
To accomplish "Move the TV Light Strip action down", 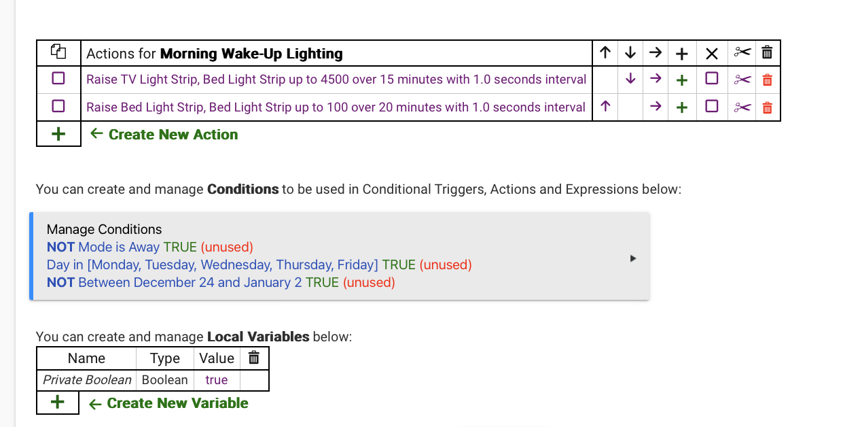I will coord(630,79).
